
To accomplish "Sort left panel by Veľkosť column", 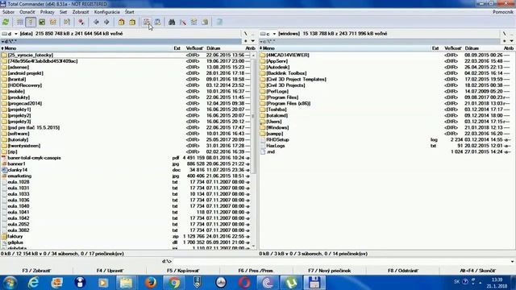I will (x=194, y=48).
